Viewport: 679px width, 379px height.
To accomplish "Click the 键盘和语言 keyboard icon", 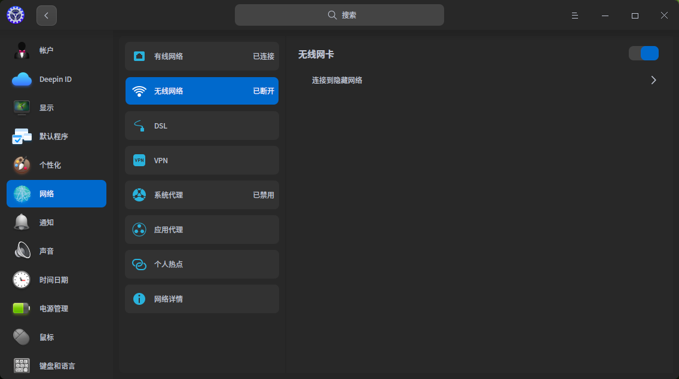I will click(22, 366).
